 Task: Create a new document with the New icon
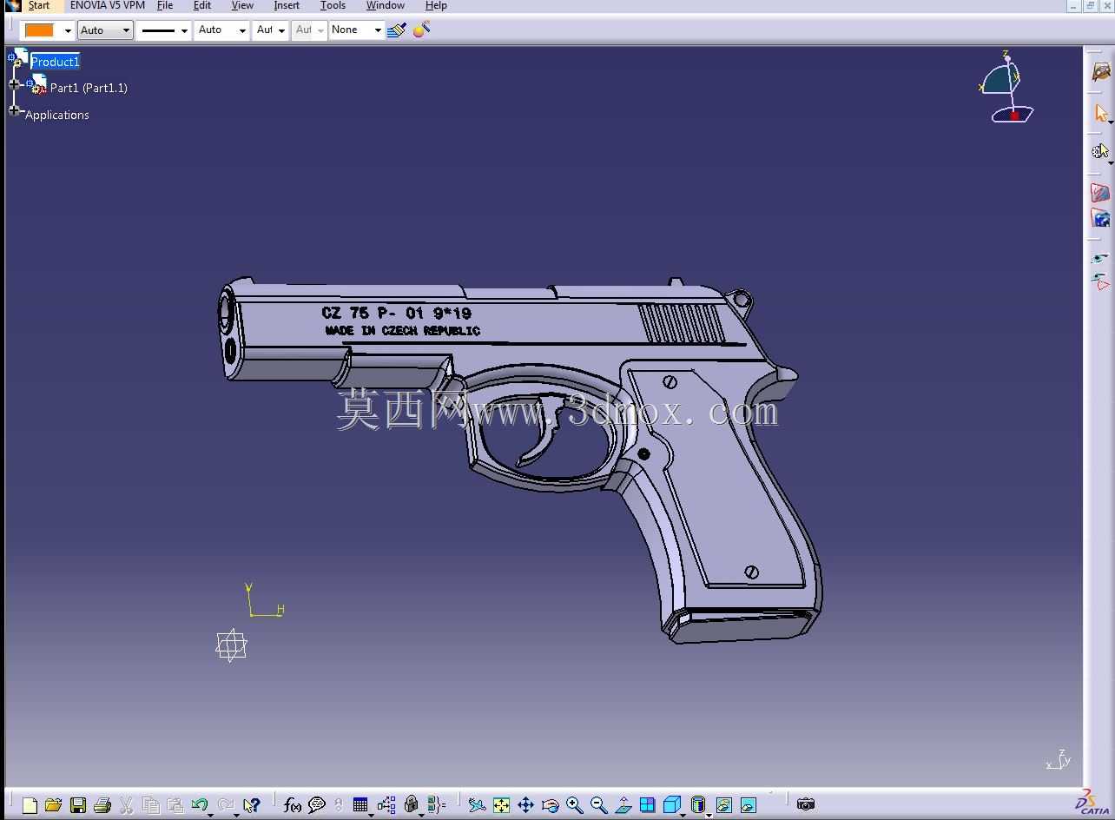tap(30, 805)
